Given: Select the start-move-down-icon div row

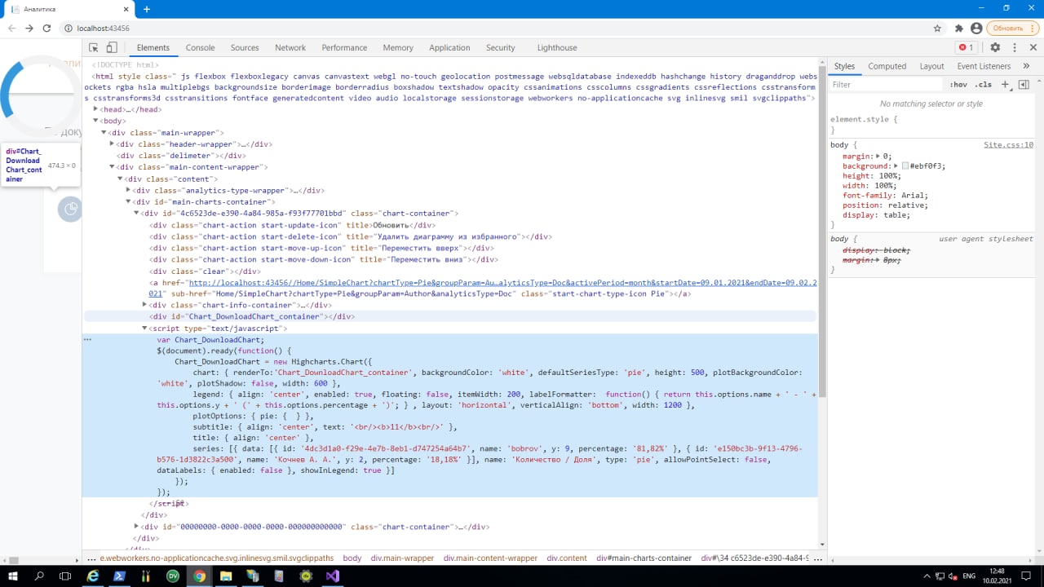Looking at the screenshot, I should pyautogui.click(x=450, y=259).
